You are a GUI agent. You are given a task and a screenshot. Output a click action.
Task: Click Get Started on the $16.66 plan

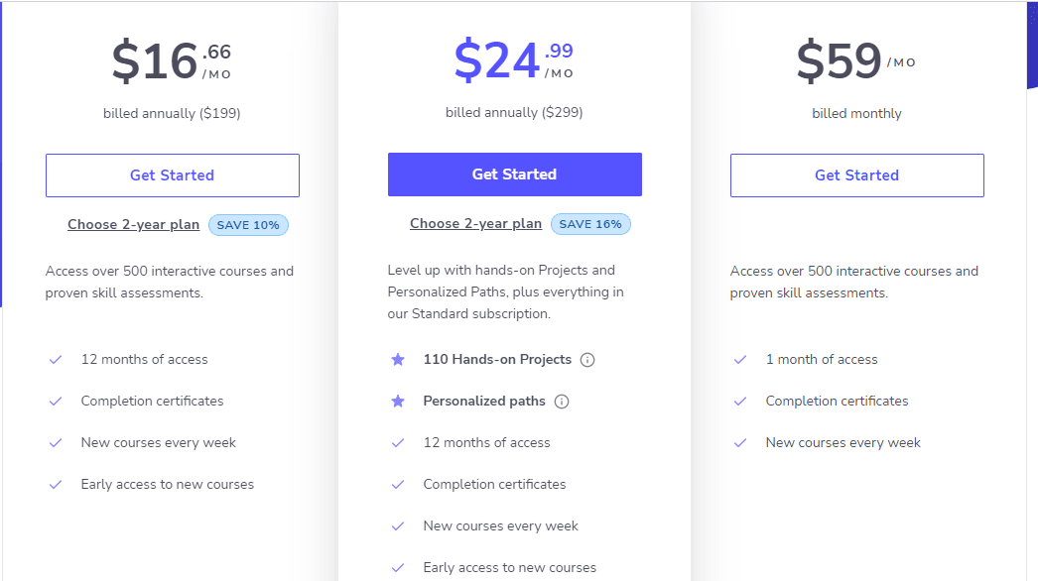172,174
